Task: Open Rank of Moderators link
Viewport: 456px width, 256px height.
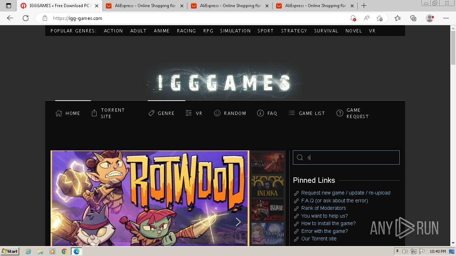Action: pos(323,208)
